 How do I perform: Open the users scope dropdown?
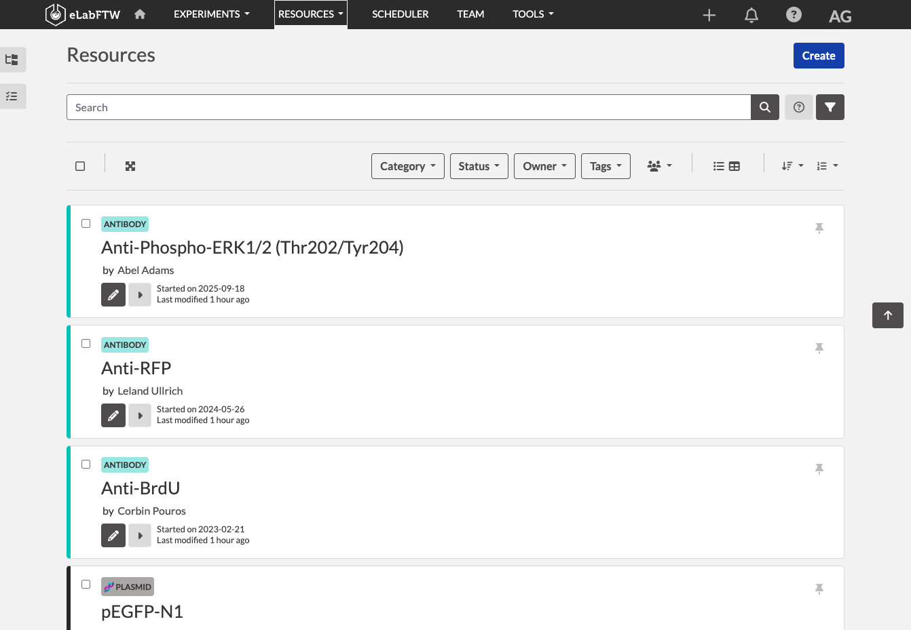[x=660, y=166]
